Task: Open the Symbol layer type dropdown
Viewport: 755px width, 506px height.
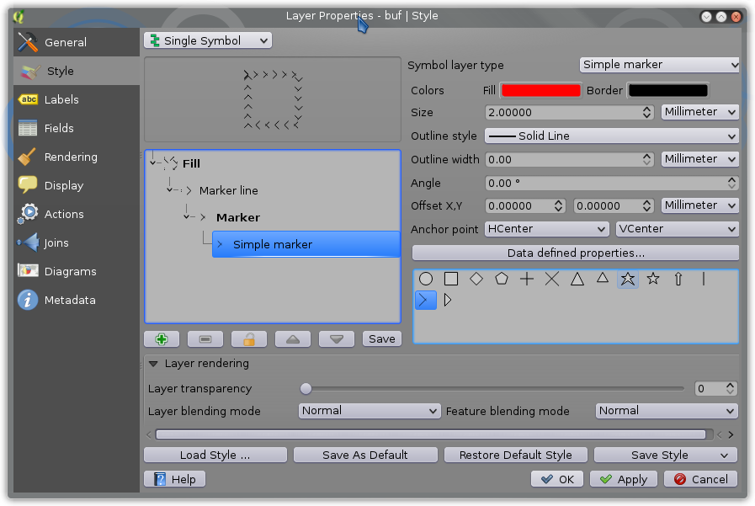Action: point(659,65)
